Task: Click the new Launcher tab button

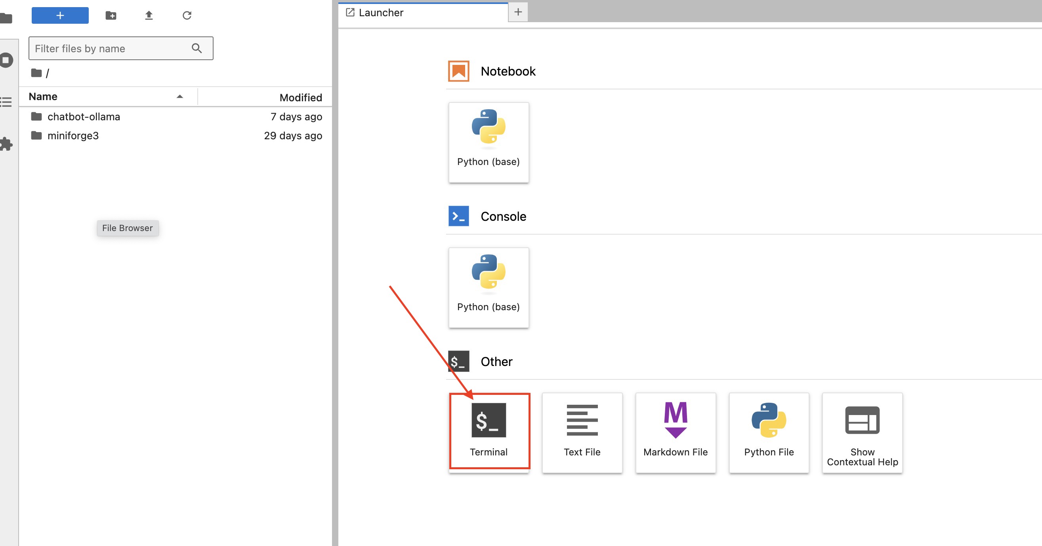Action: [518, 11]
